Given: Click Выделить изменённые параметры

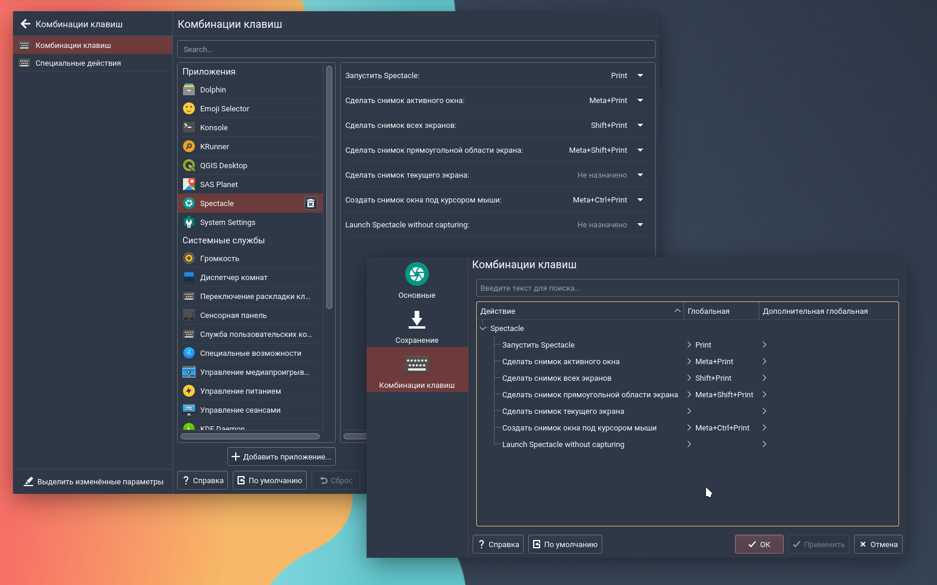Looking at the screenshot, I should 93,481.
